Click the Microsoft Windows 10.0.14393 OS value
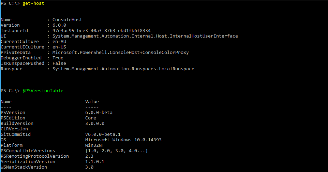The image size is (328, 172). [x=123, y=140]
